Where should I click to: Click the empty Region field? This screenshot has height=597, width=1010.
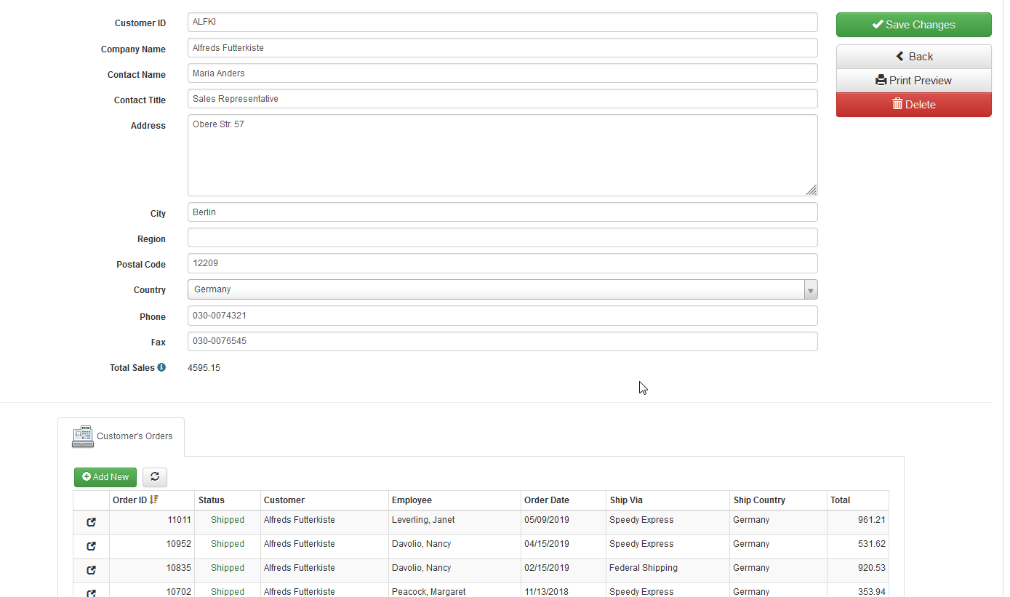pos(502,238)
